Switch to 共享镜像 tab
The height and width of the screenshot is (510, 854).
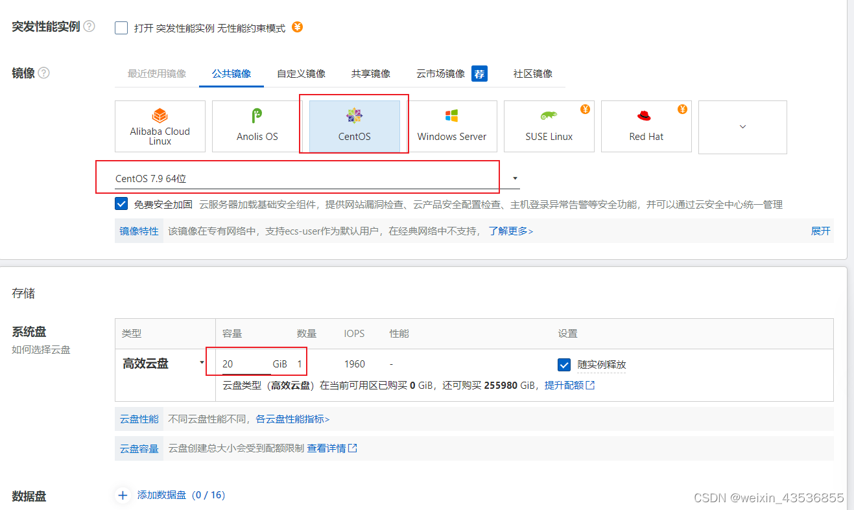[x=371, y=74]
